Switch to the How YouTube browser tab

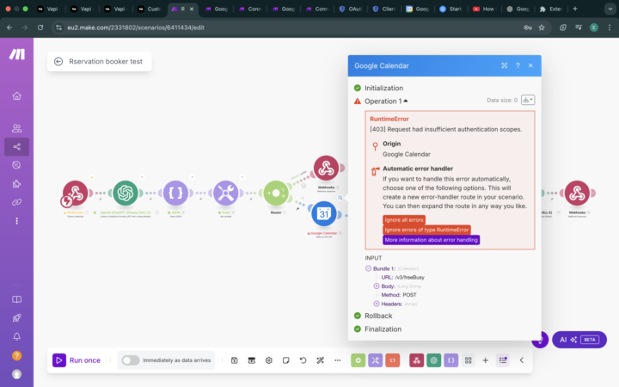[x=483, y=9]
